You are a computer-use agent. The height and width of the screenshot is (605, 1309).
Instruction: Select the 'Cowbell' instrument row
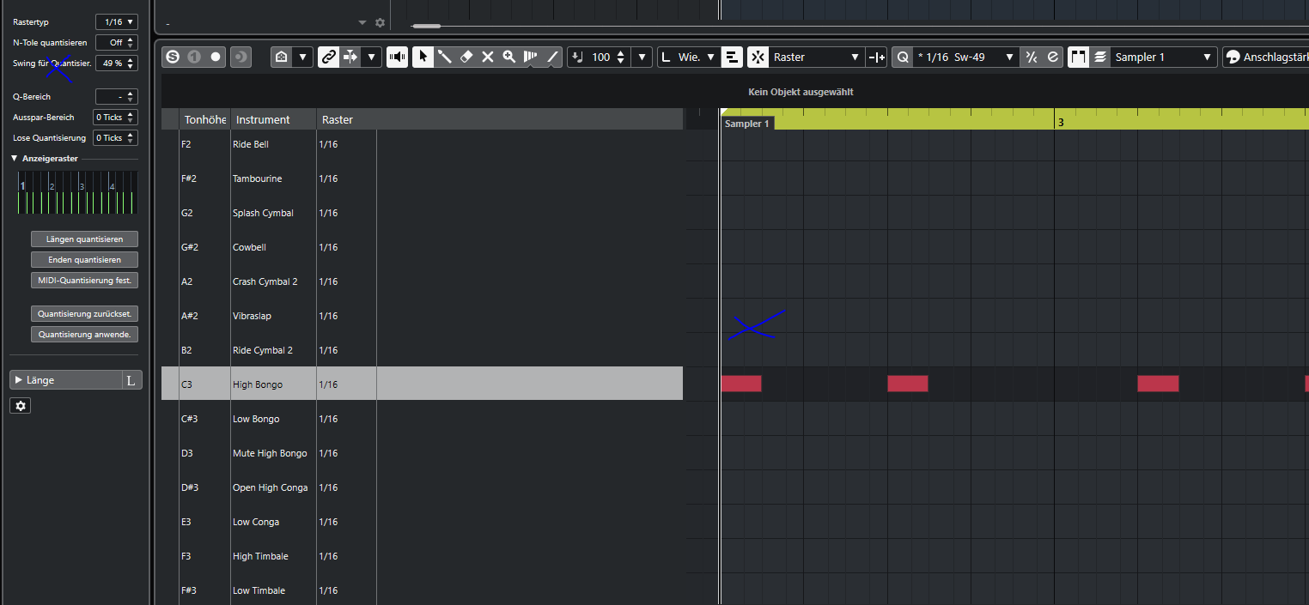click(x=422, y=247)
